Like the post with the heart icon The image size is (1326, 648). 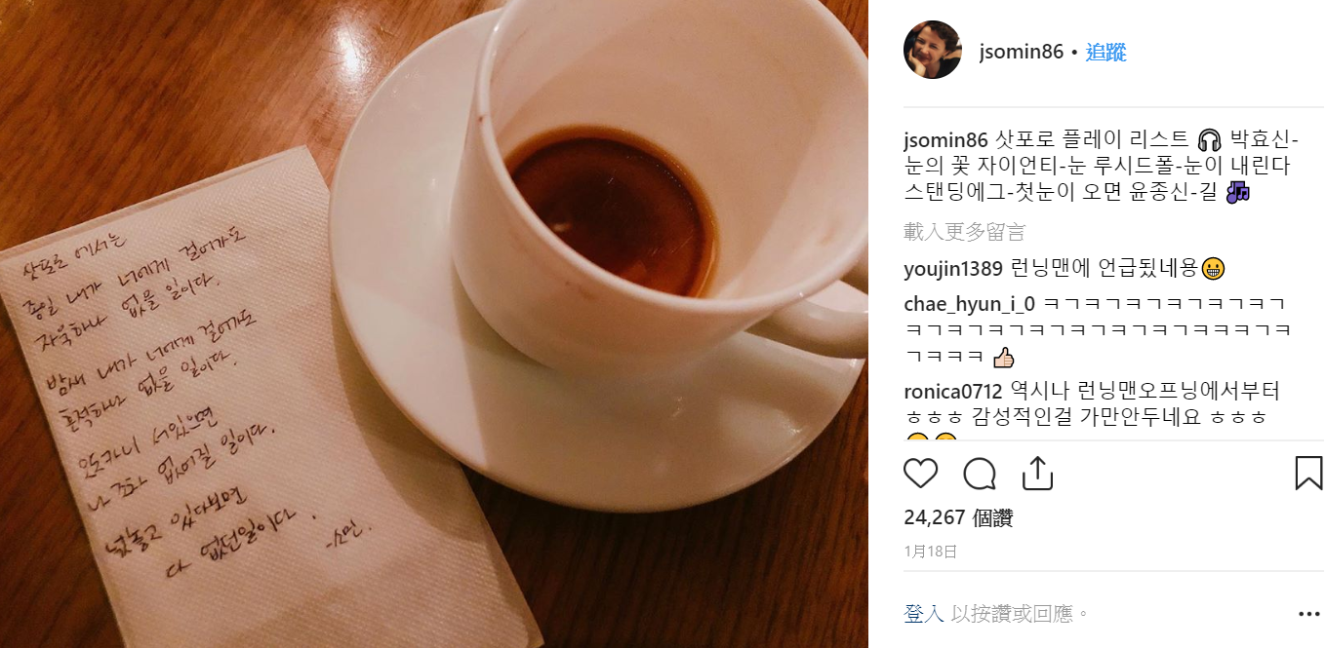pyautogui.click(x=920, y=474)
